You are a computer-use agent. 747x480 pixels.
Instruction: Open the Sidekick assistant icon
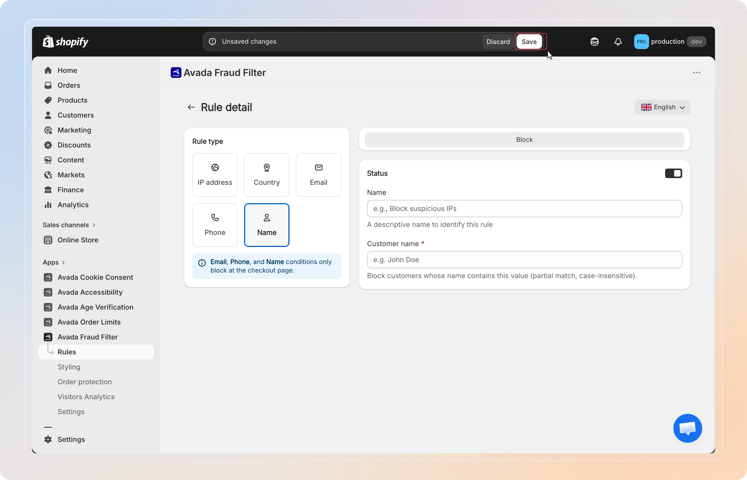tap(595, 41)
